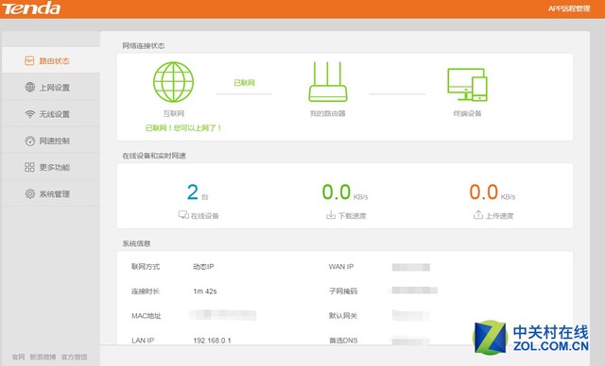Click the 网络连接状态 section heading
The image size is (605, 366).
click(143, 46)
